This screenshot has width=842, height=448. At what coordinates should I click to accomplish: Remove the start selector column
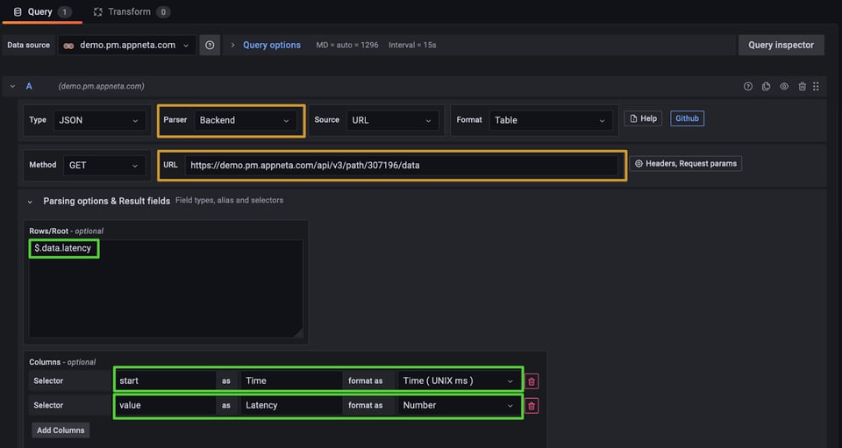click(532, 381)
